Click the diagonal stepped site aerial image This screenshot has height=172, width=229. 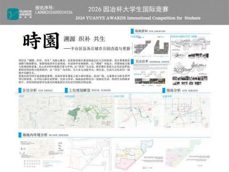point(142,47)
